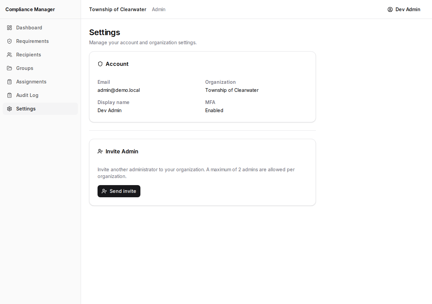Open the Dashboard page

(x=40, y=28)
